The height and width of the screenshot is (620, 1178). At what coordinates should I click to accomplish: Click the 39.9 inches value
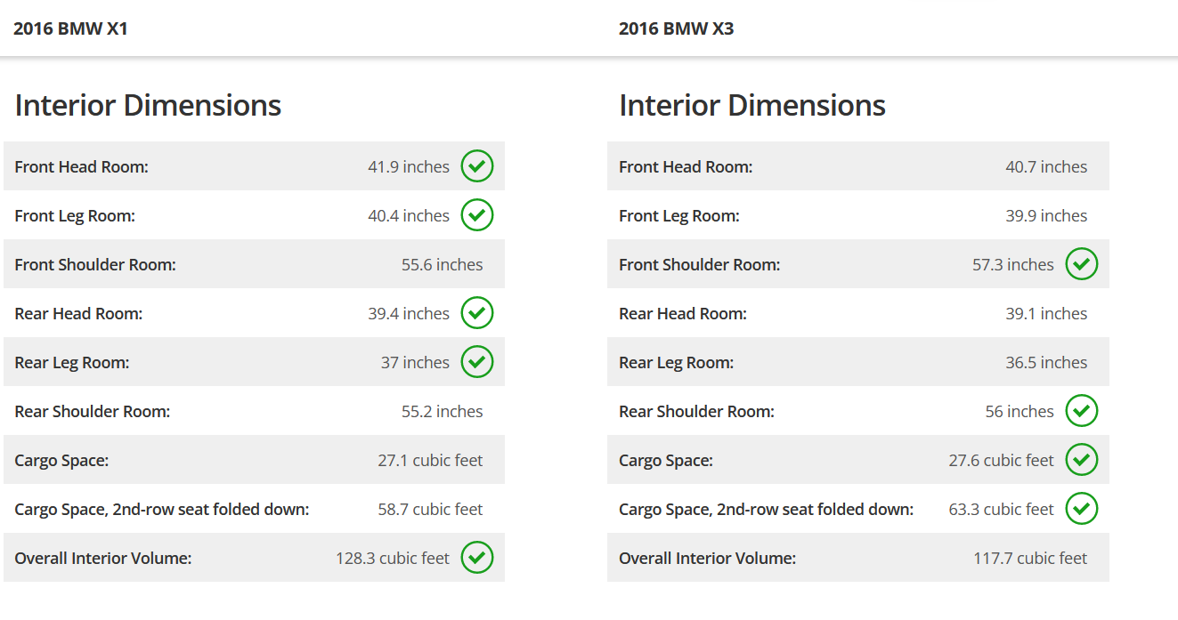click(1047, 216)
